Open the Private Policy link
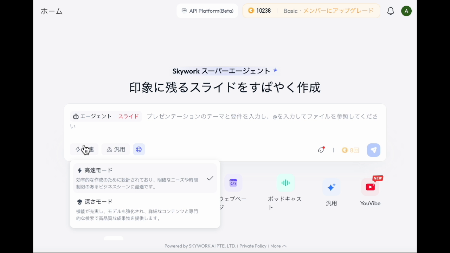This screenshot has height=253, width=450. pyautogui.click(x=253, y=246)
